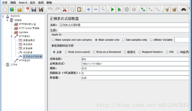This screenshot has width=192, height=111.
Task: Click the JMeter Variable name text box
Action: (x=182, y=40)
